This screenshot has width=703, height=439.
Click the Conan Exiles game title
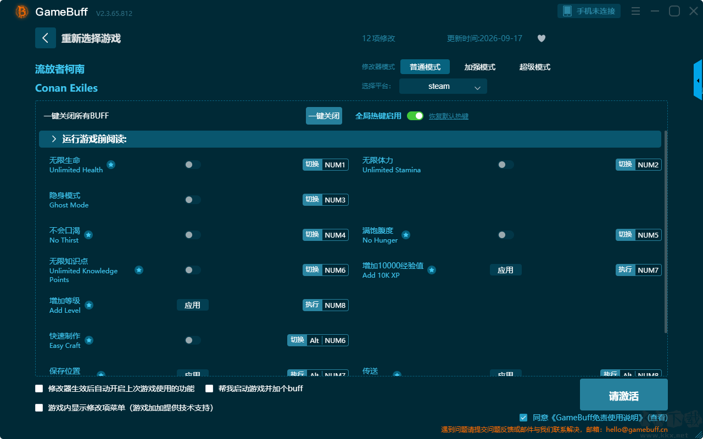click(x=66, y=88)
